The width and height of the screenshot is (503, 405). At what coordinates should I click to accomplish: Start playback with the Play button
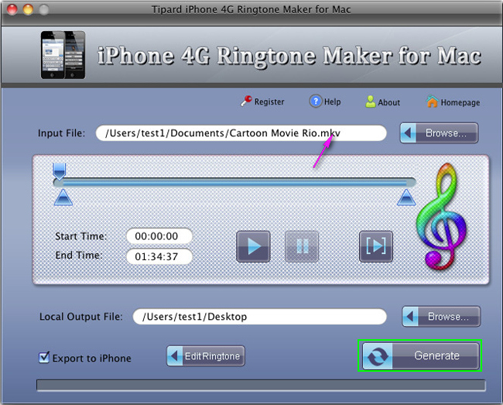point(253,246)
